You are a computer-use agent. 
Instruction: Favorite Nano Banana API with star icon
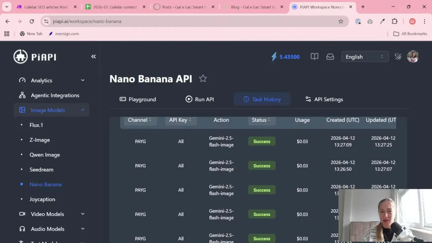pos(203,79)
